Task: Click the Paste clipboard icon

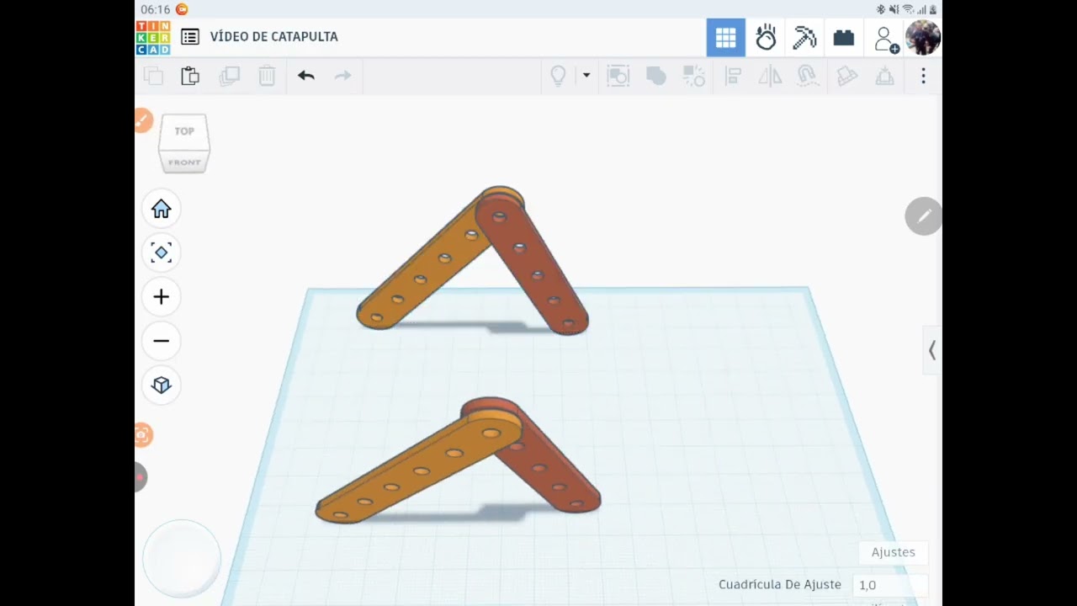Action: click(190, 76)
